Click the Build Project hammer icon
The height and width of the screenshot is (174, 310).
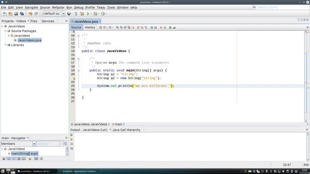pyautogui.click(x=76, y=14)
